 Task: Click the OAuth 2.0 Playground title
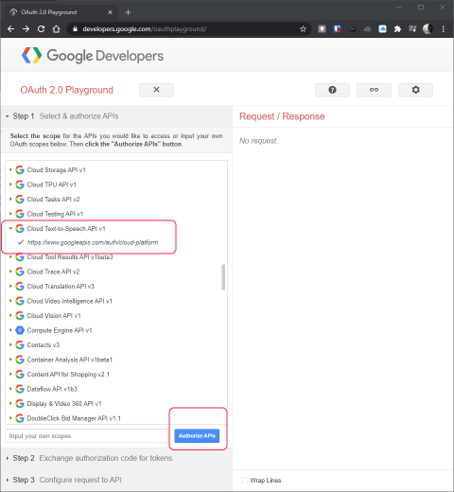pyautogui.click(x=66, y=90)
